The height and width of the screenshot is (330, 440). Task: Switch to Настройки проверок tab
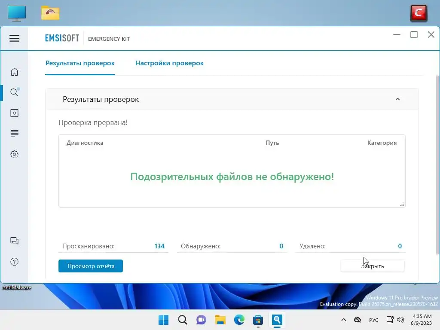click(169, 63)
